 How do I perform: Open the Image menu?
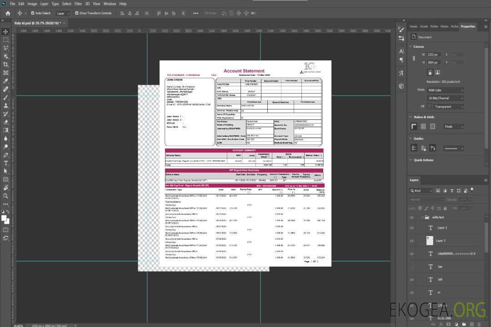pyautogui.click(x=32, y=4)
